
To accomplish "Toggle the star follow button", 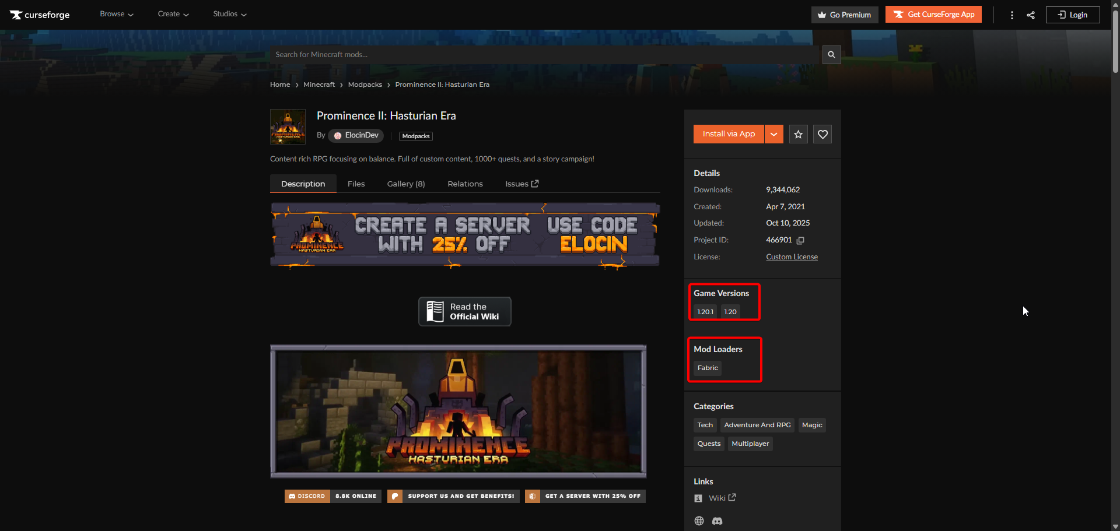I will [798, 134].
